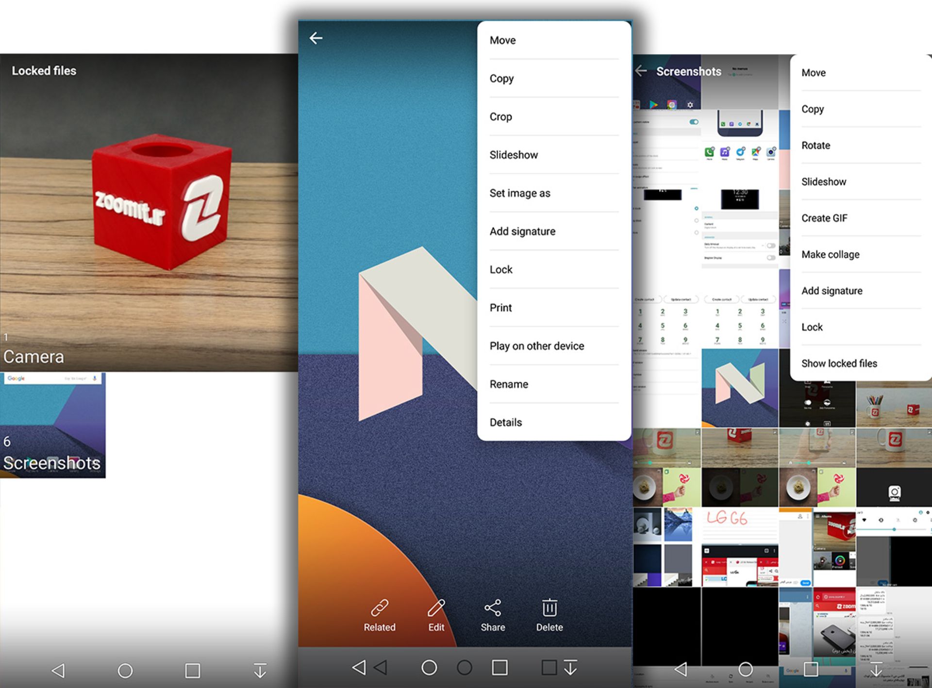The image size is (932, 688).
Task: Select Move in the image viewer menu
Action: (x=554, y=40)
